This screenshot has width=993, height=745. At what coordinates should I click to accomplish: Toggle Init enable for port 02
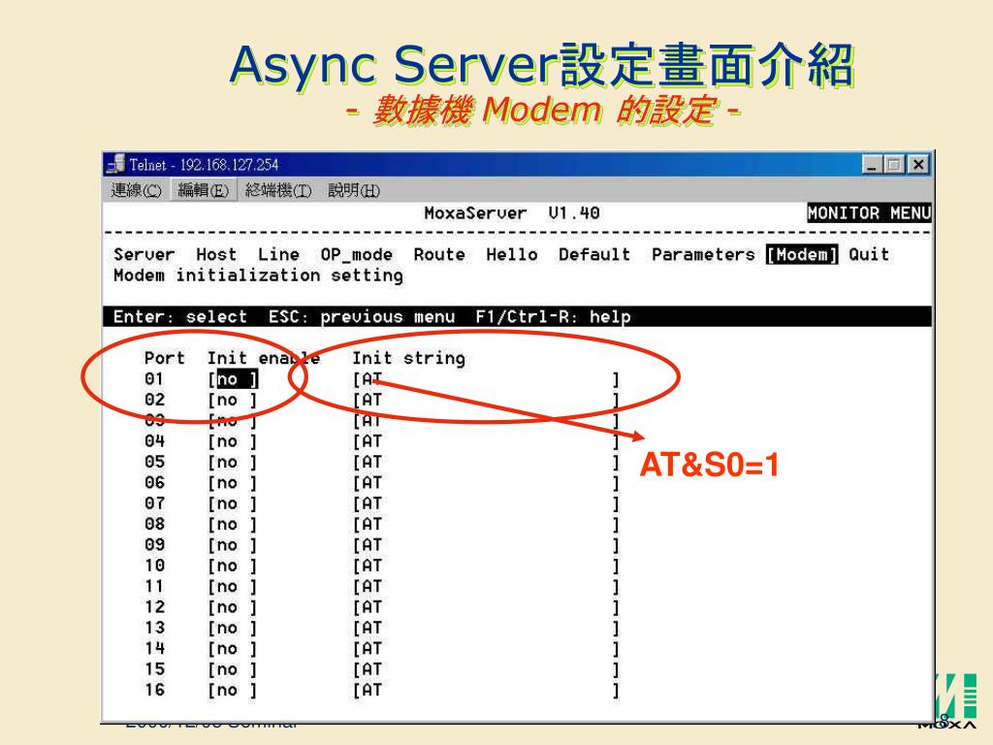(x=233, y=401)
